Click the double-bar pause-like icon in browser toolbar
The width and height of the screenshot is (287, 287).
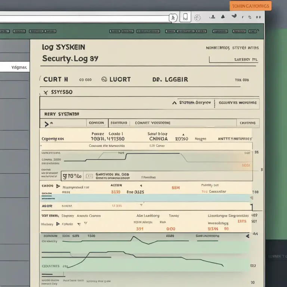coord(258,17)
